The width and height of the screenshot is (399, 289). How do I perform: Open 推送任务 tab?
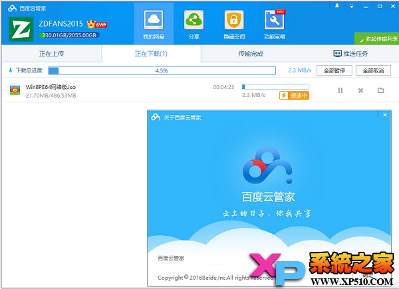350,54
